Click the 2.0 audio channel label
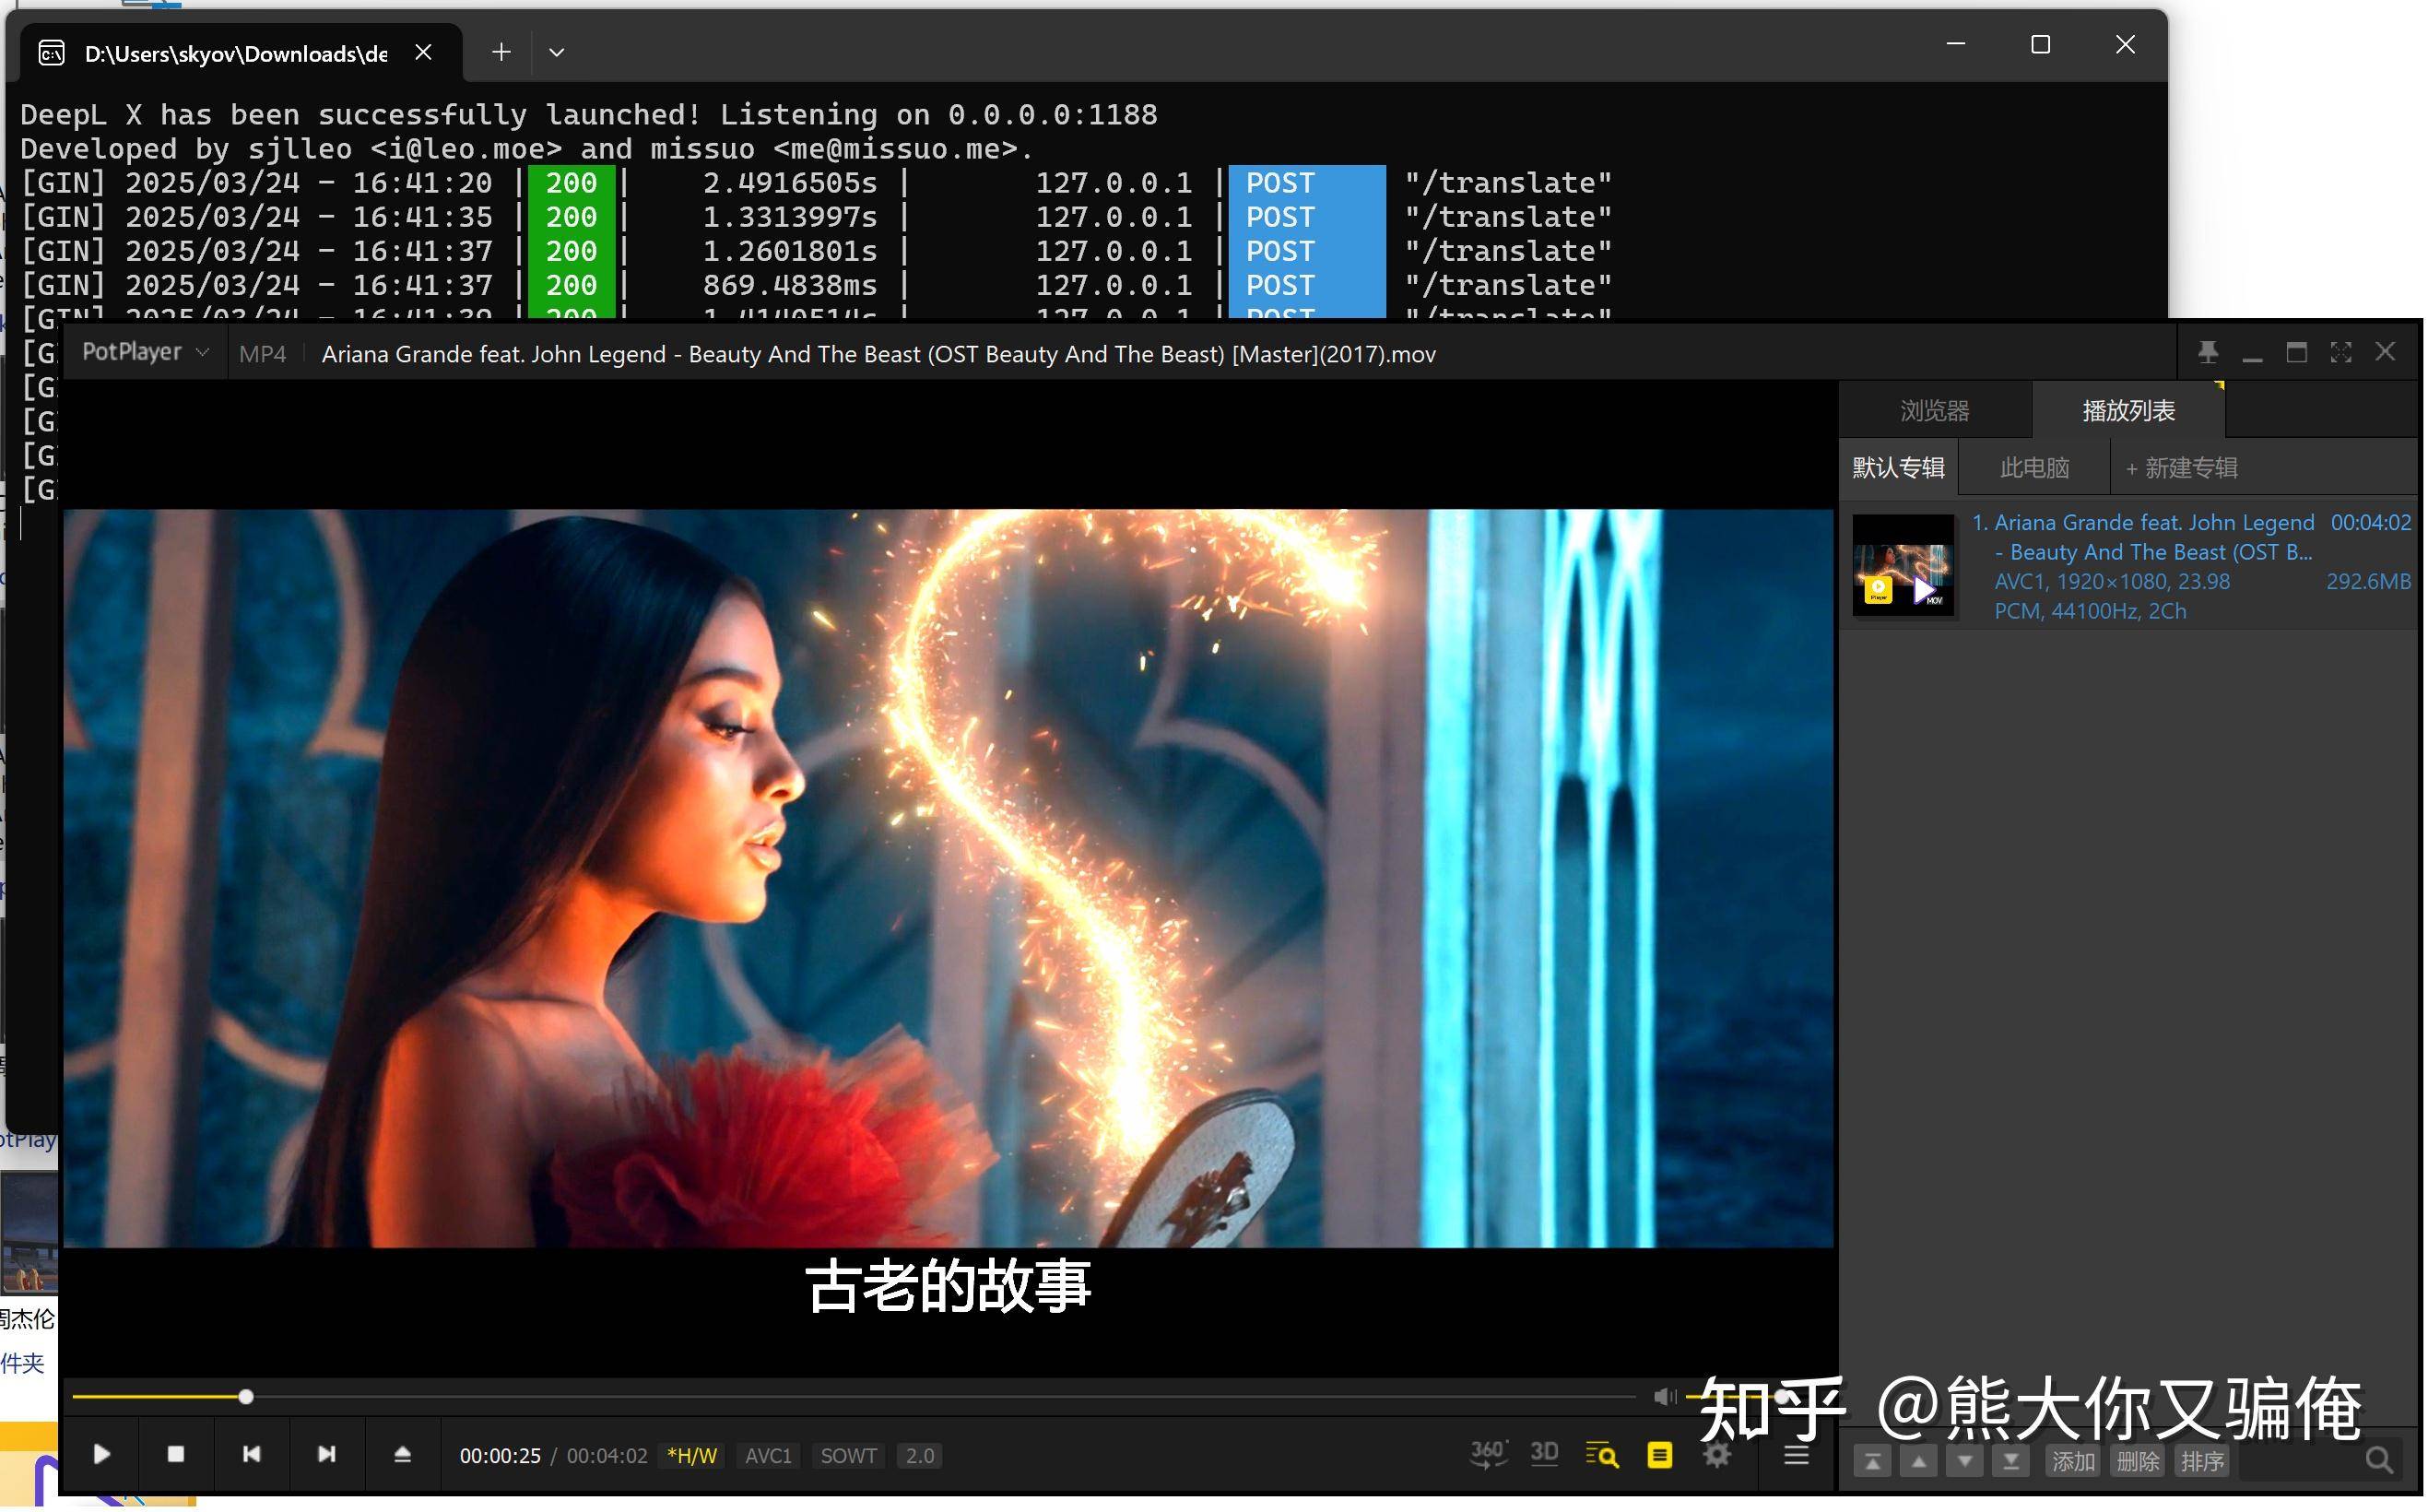Viewport: 2428px width, 1512px height. pos(920,1456)
